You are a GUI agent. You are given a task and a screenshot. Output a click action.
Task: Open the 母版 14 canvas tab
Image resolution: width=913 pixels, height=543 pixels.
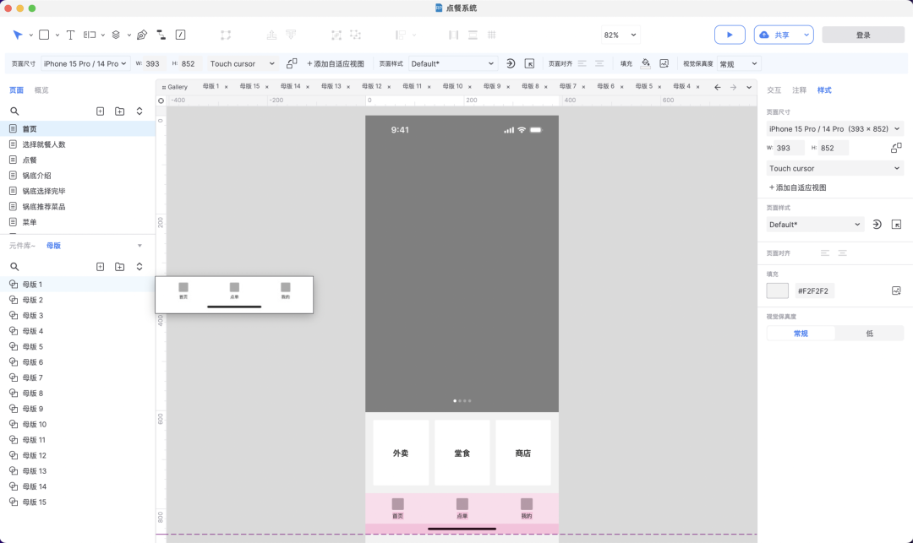tap(291, 86)
